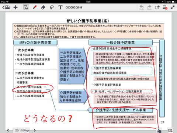The height and width of the screenshot is (133, 177).
Task: Enter fullscreen with expand arrows icon
Action: (173, 7)
